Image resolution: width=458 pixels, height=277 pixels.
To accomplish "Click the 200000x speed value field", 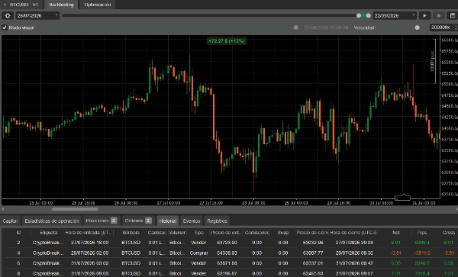I will point(441,27).
